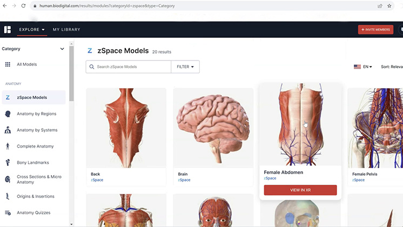The height and width of the screenshot is (227, 403).
Task: Select All Models in sidebar
Action: (33, 64)
